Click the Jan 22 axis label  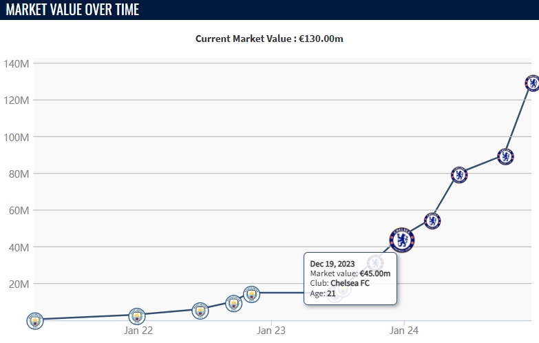tap(138, 331)
